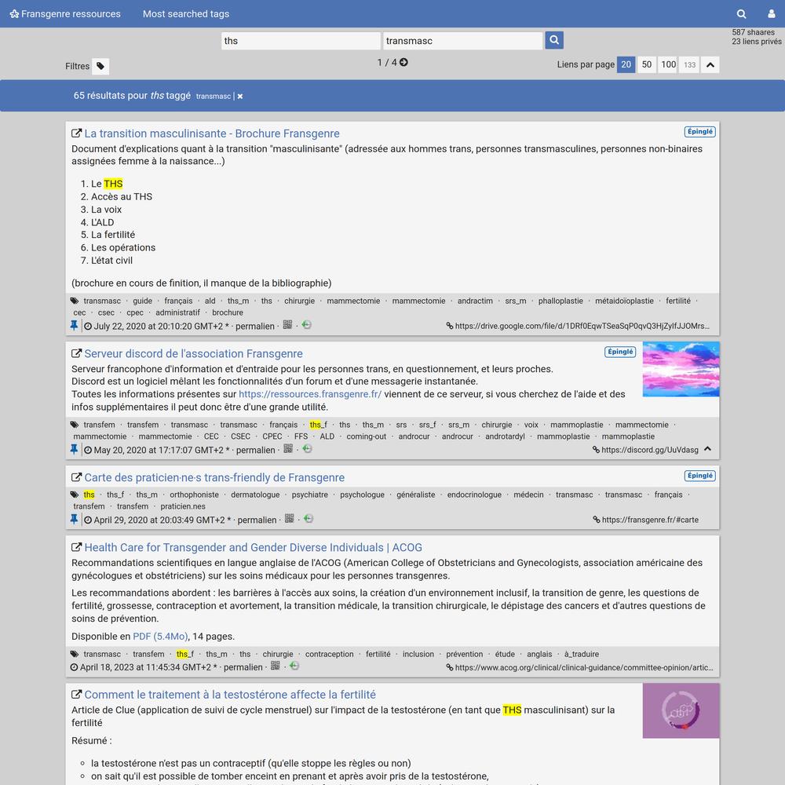Focus the tag search field containing "transmasc"
This screenshot has width=785, height=785.
463,41
